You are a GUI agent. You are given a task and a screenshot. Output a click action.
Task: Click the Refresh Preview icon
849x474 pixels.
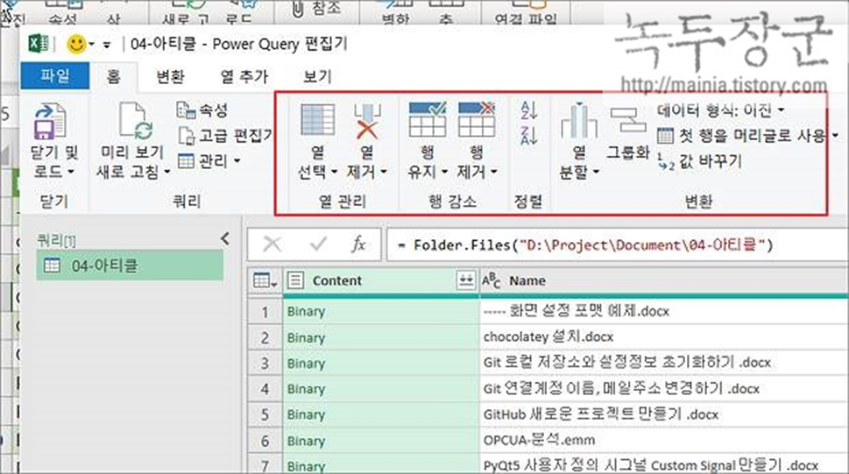point(134,120)
